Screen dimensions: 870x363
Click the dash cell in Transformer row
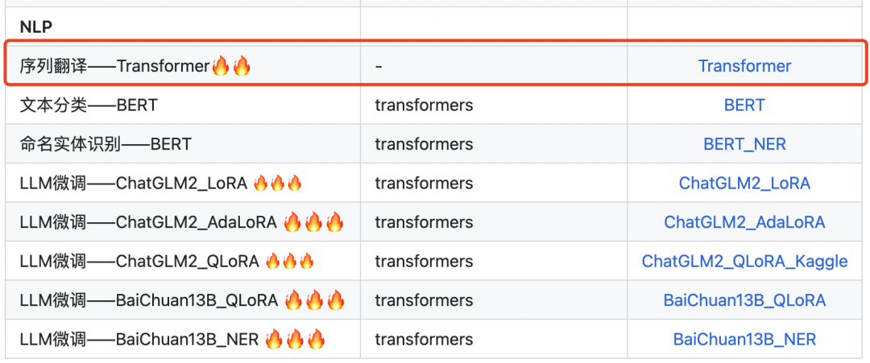379,66
